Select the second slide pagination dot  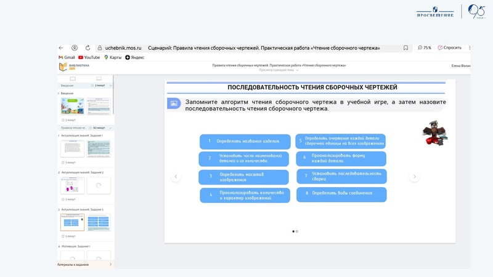(x=297, y=231)
